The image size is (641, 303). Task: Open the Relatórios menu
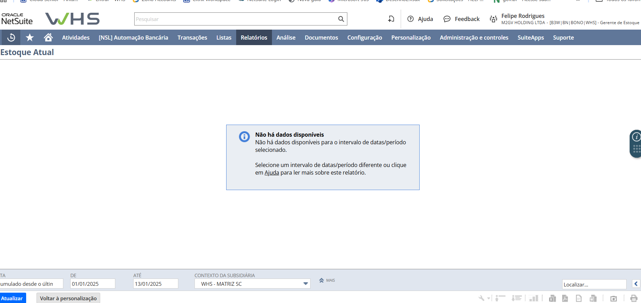click(254, 38)
